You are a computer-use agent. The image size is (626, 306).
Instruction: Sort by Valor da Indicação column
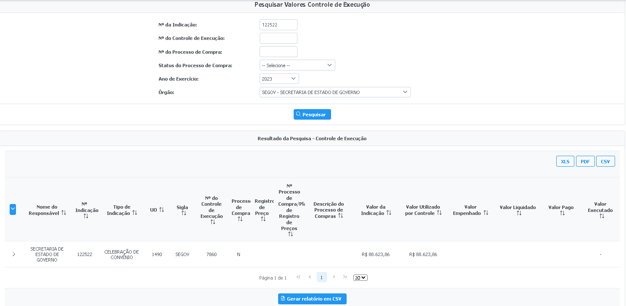pos(389,213)
